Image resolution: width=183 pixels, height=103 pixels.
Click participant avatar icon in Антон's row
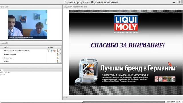[58, 62]
